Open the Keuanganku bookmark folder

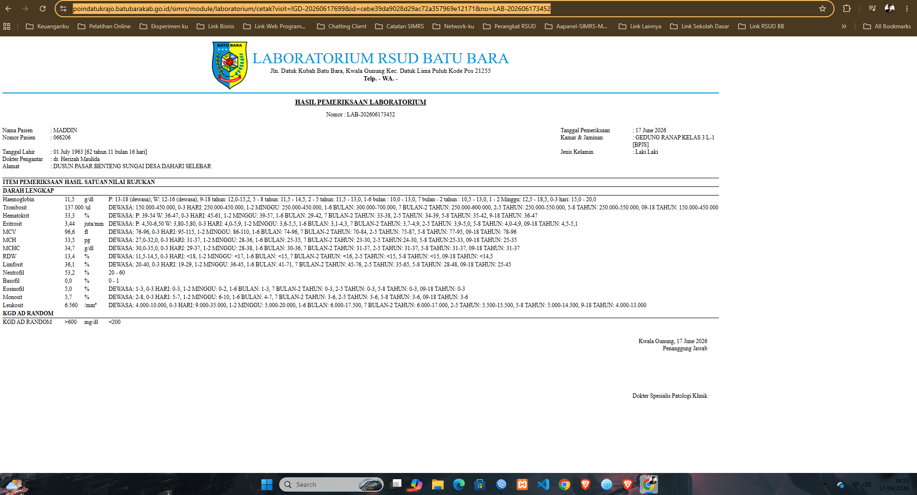click(47, 26)
